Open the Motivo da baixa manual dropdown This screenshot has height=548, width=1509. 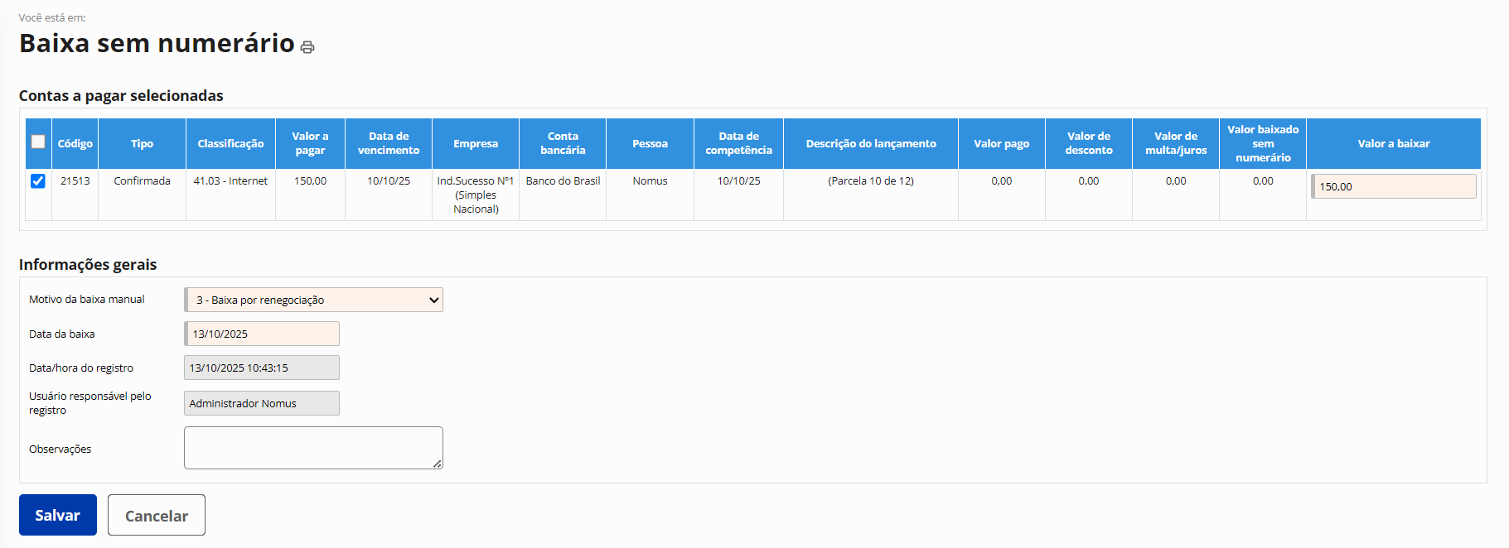[313, 300]
